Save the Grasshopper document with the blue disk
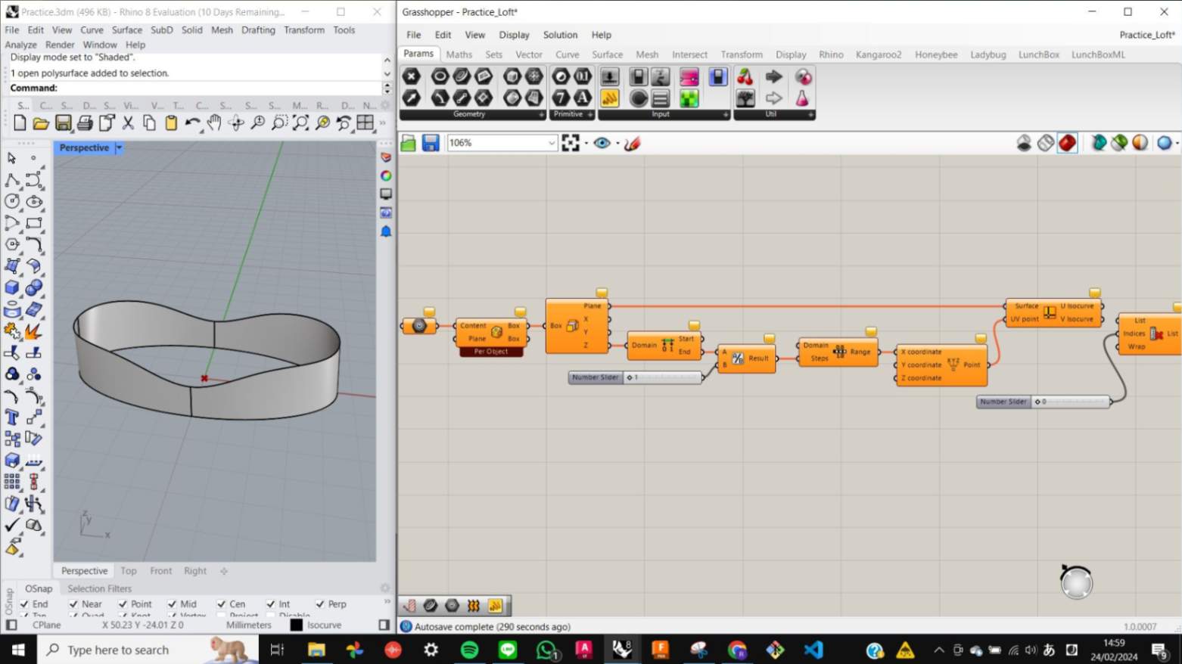Screen dimensions: 1182x664 tap(431, 143)
